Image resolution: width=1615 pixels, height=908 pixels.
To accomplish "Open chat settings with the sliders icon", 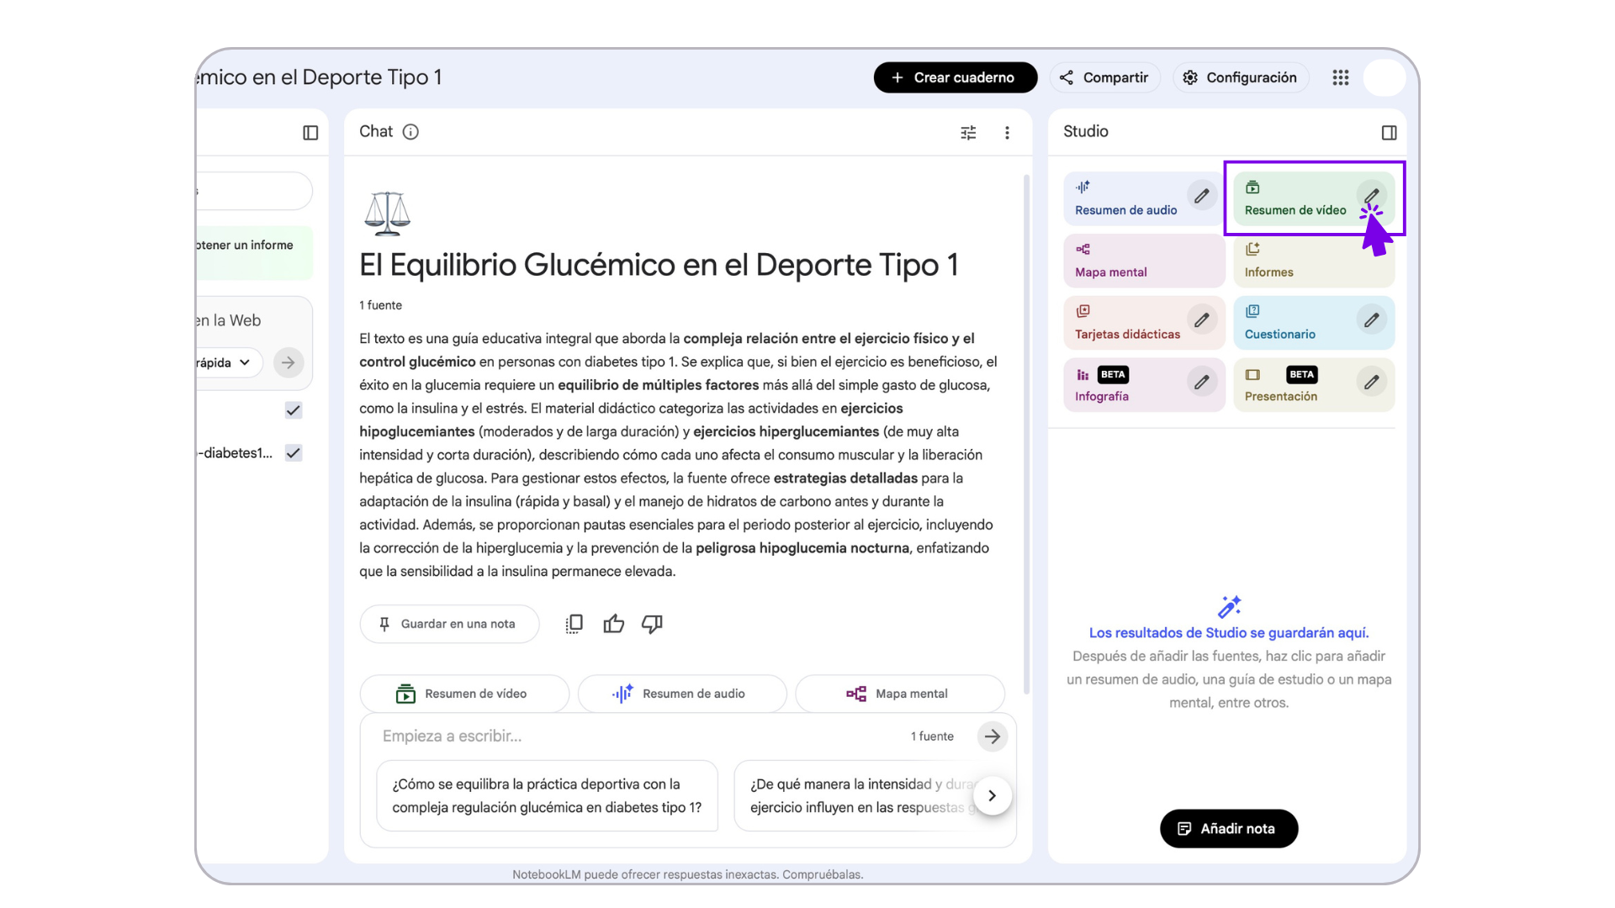I will click(x=967, y=132).
